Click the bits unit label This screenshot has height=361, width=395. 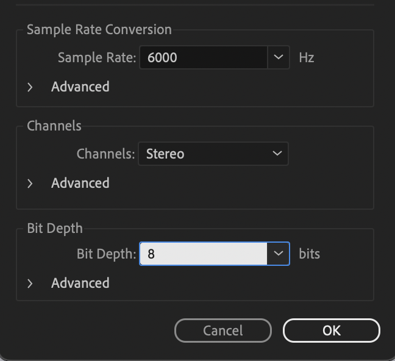click(x=309, y=254)
